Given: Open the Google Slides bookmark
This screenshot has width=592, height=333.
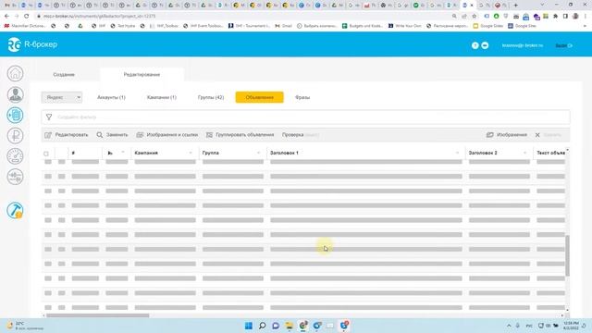Looking at the screenshot, I should [487, 26].
